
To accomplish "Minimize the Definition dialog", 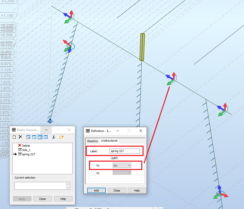I will (118, 131).
